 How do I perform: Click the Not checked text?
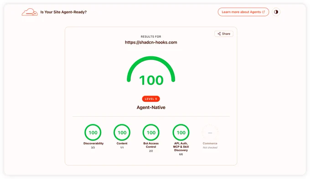click(x=210, y=148)
